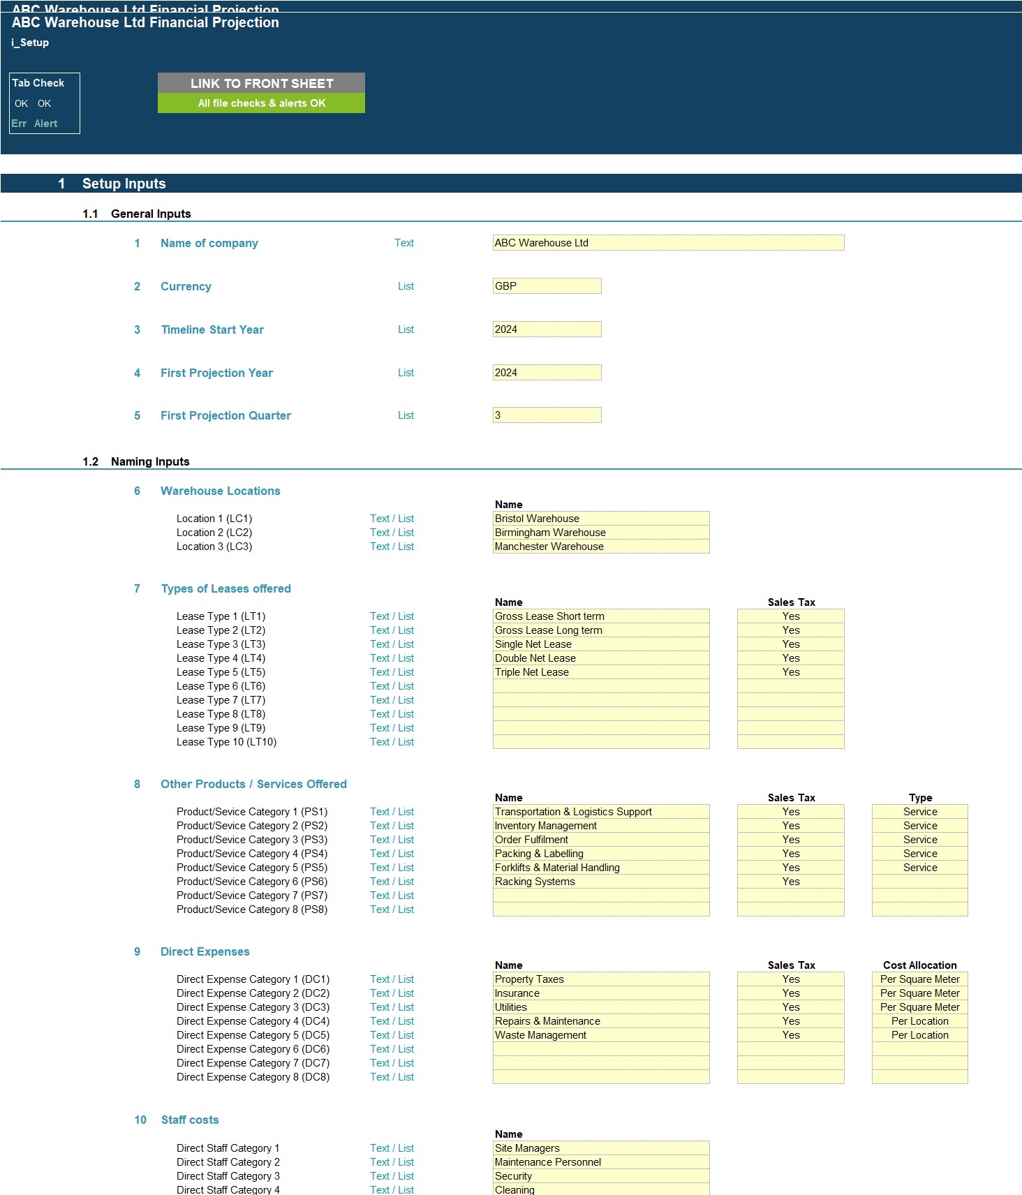1022x1195 pixels.
Task: Click the Naming Inputs subsection title
Action: point(150,461)
